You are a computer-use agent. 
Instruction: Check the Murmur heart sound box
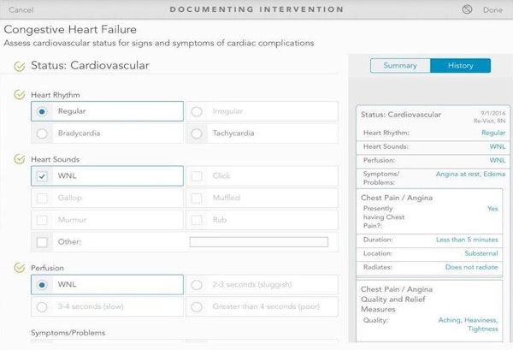(42, 220)
